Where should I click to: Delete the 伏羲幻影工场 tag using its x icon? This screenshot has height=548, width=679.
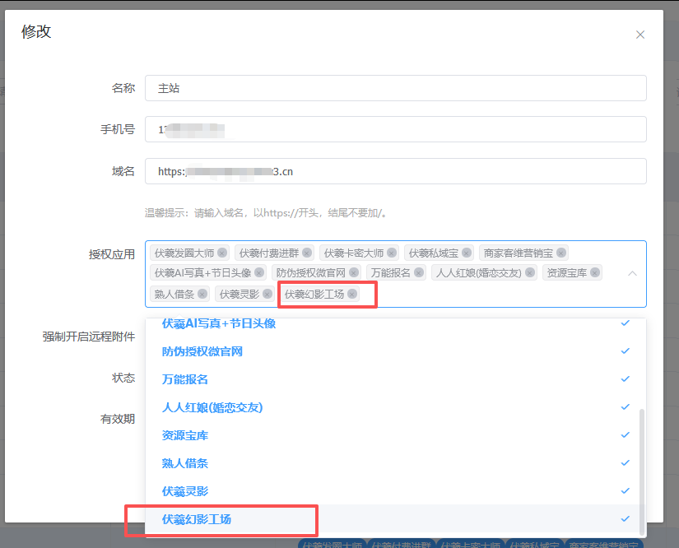coord(352,294)
